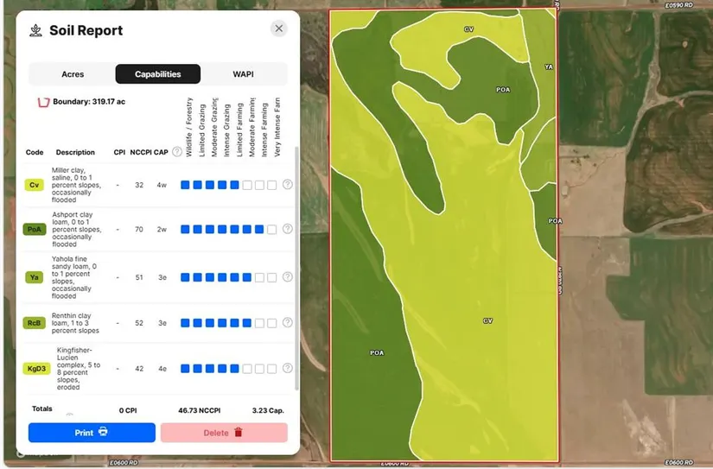Click the KgD3 soil code badge
Image resolution: width=713 pixels, height=469 pixels.
[36, 369]
